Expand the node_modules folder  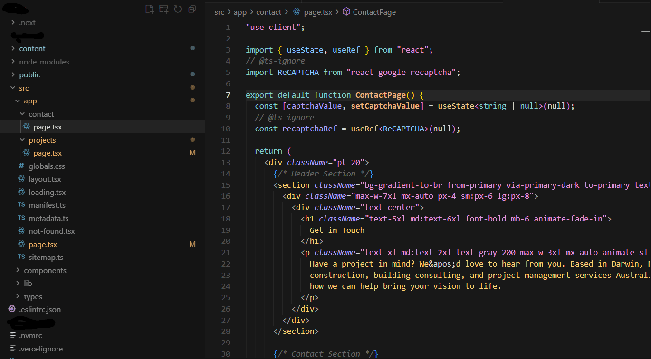pyautogui.click(x=44, y=62)
